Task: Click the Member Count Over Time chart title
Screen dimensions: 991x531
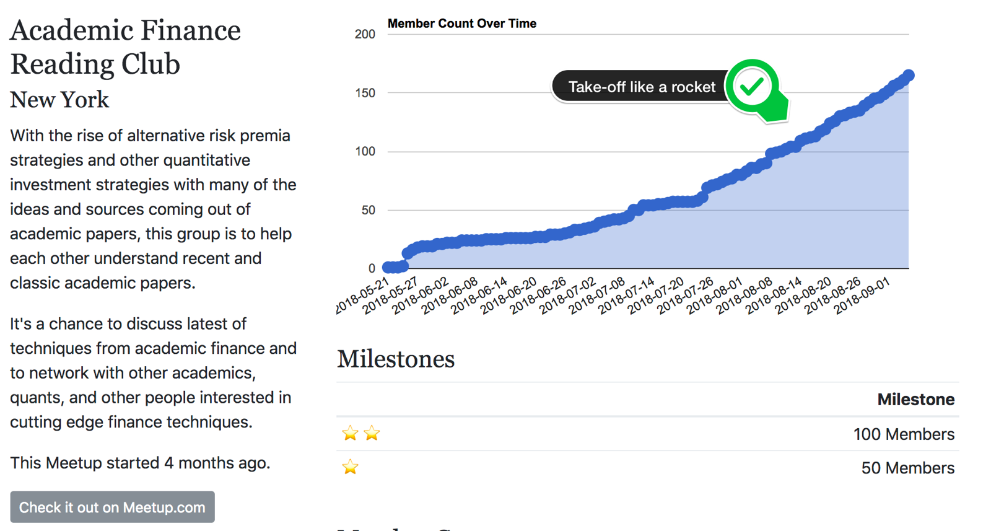Action: pyautogui.click(x=462, y=24)
